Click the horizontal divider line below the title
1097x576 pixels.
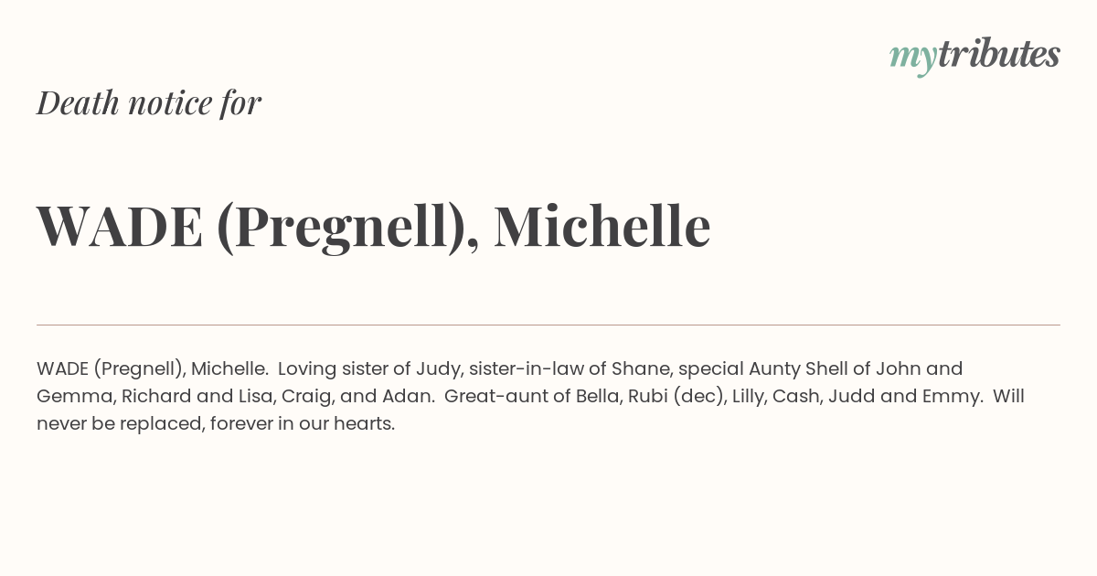(548, 325)
